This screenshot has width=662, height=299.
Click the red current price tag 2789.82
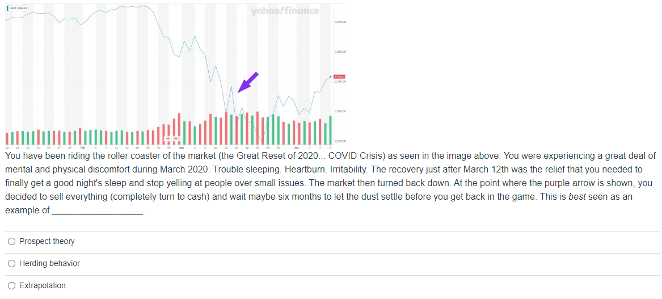coord(339,77)
